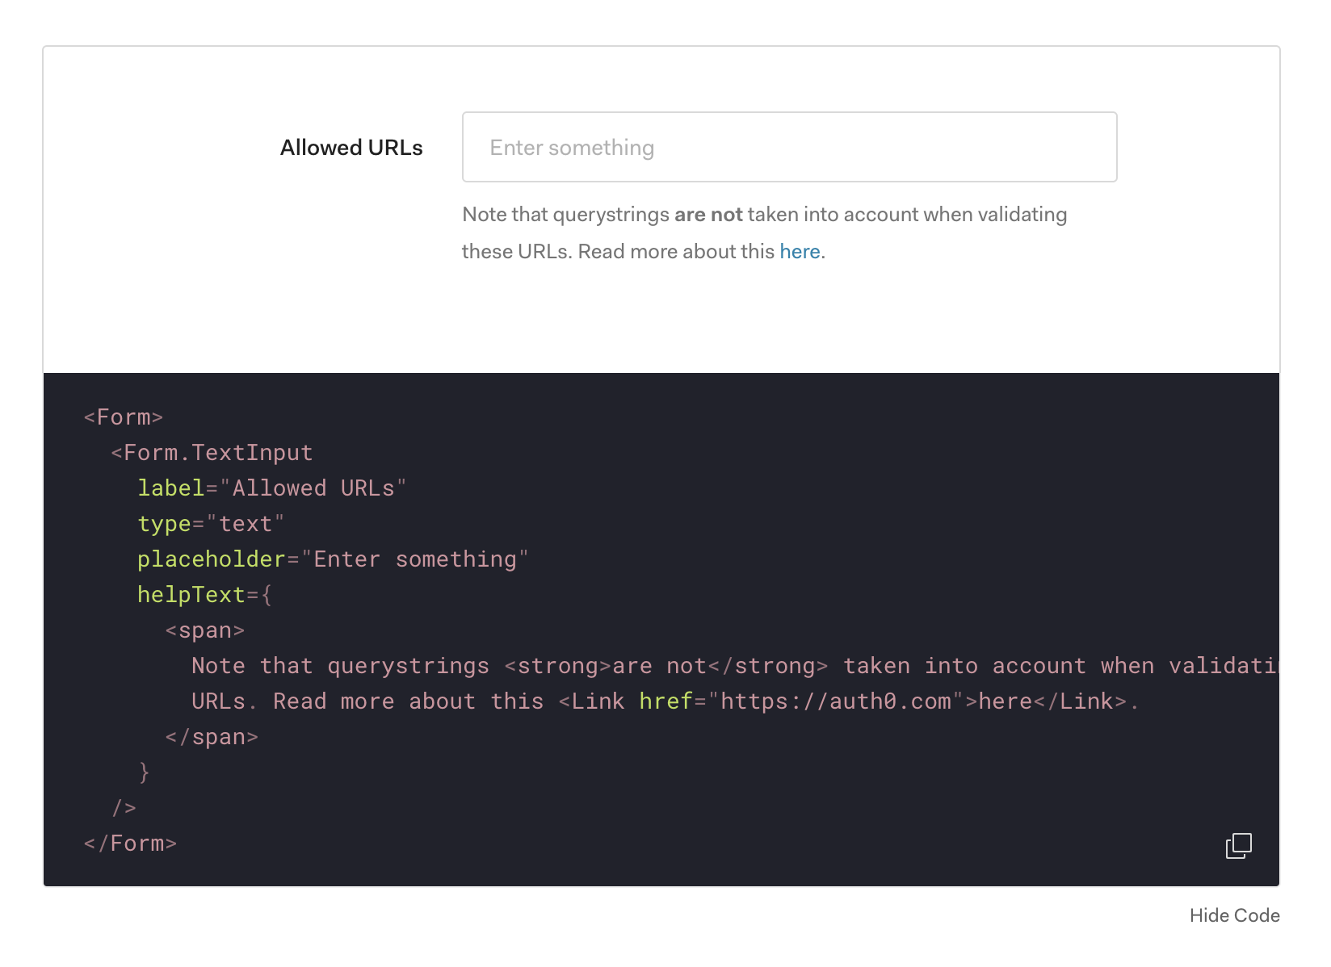Click the Hide Code button
Screen dimensions: 1331x967
coord(1234,915)
